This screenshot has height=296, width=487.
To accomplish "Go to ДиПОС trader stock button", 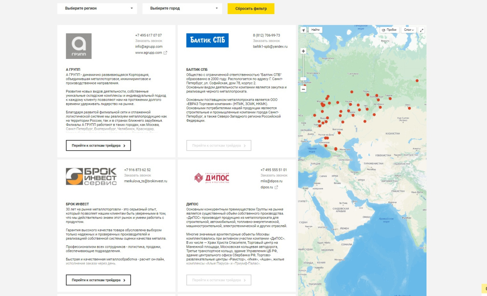I will coord(219,280).
